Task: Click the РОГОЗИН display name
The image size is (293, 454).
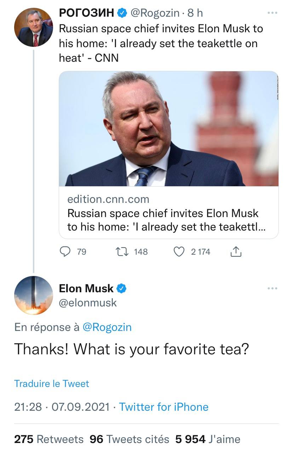Action: (86, 13)
